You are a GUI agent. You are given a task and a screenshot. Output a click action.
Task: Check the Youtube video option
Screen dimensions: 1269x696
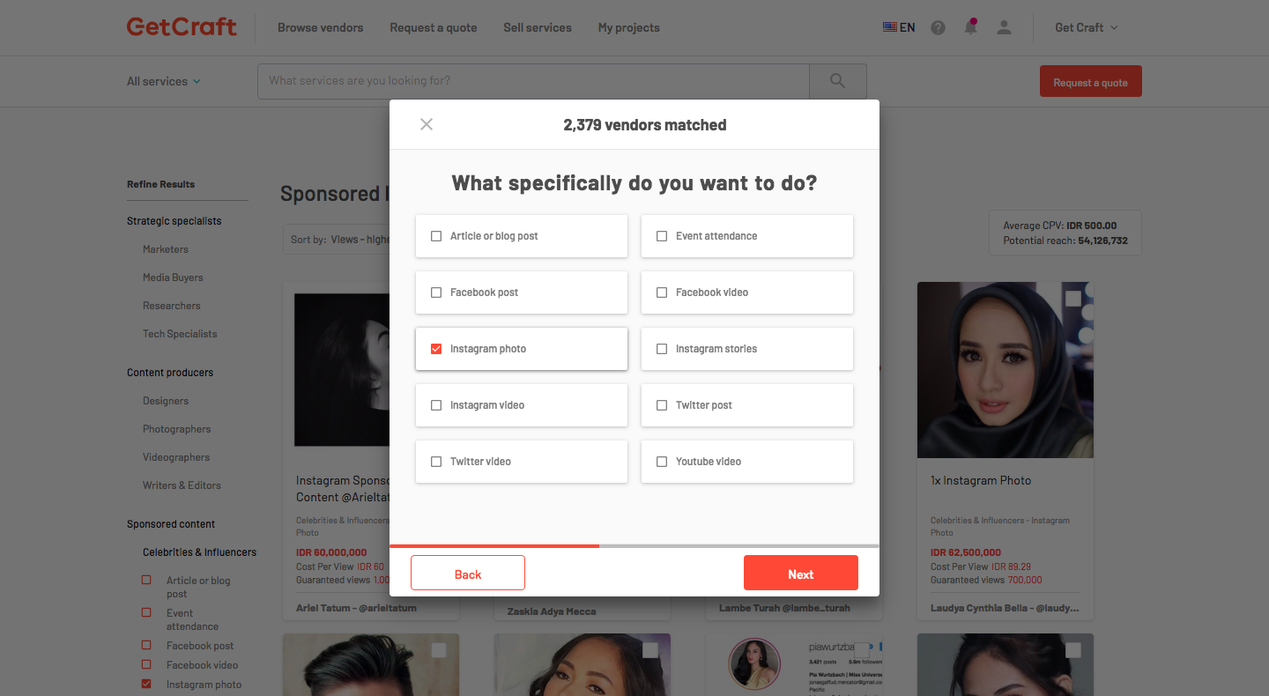click(747, 462)
